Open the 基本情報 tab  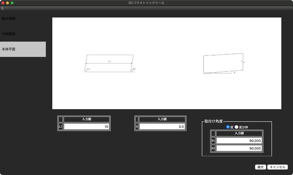coord(9,19)
